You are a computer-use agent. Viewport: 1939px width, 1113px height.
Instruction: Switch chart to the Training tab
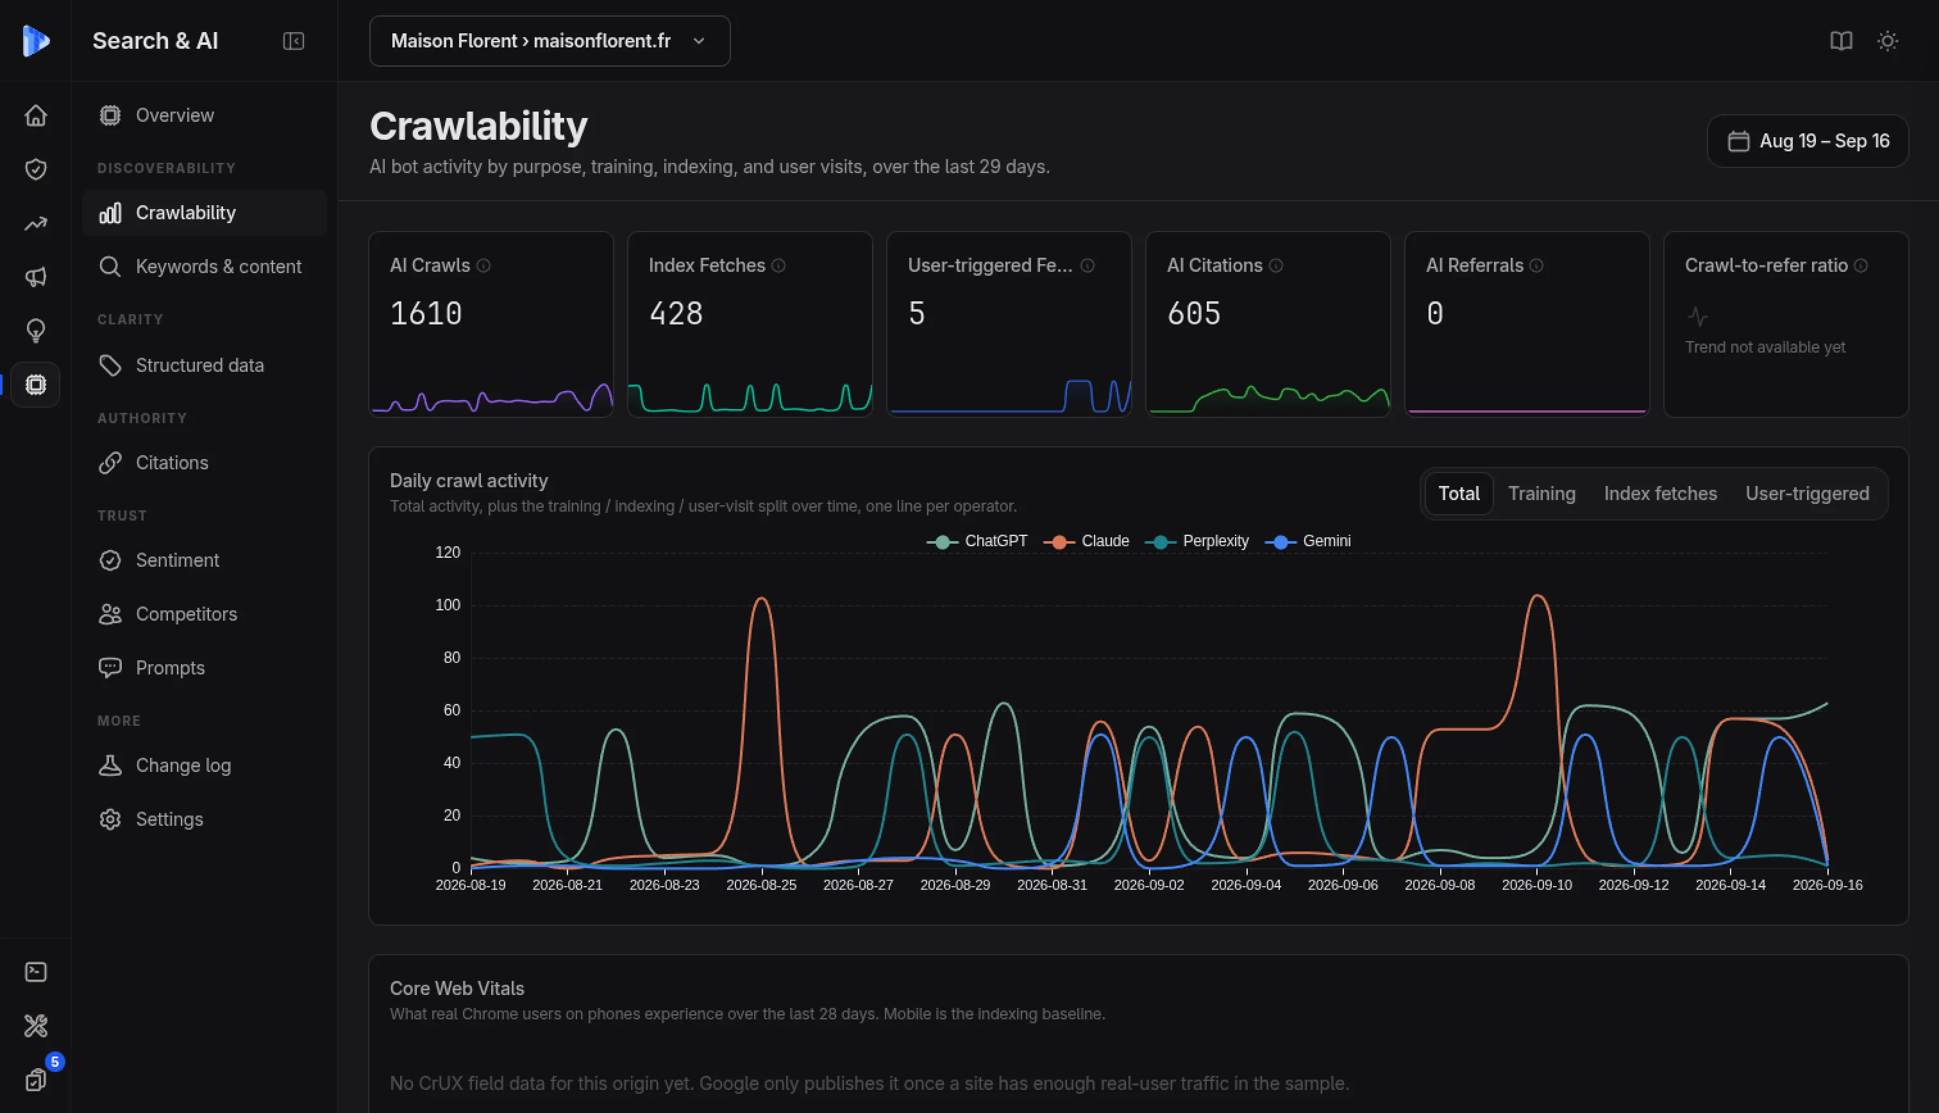1541,494
